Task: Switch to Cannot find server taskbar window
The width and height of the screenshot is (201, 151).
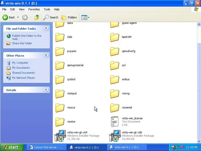Action: [x=46, y=147]
